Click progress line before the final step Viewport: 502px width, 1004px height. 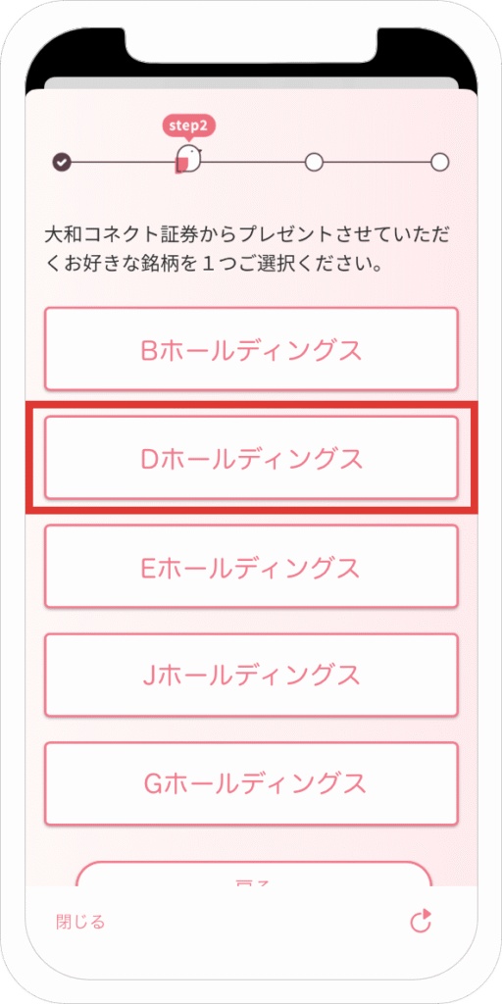point(376,163)
